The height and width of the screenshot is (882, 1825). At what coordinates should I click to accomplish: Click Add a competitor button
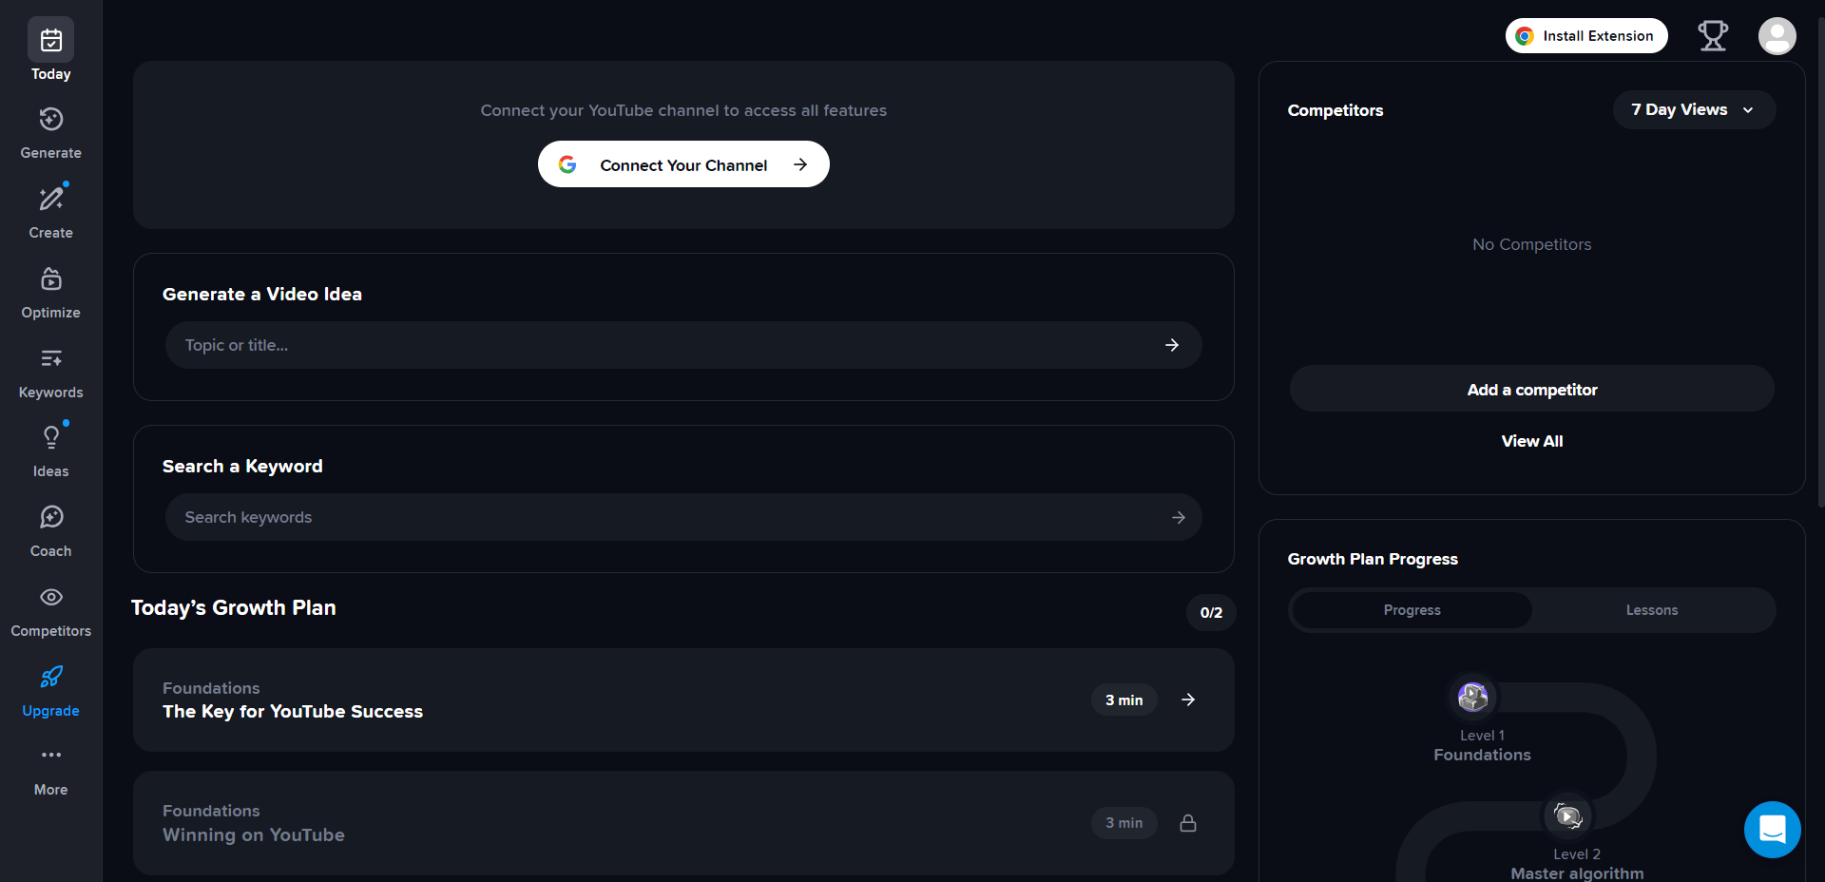coord(1532,389)
